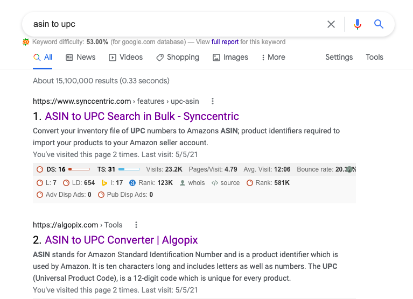Start voice search with the microphone
Viewport: 413px width, 299px height.
click(x=357, y=24)
